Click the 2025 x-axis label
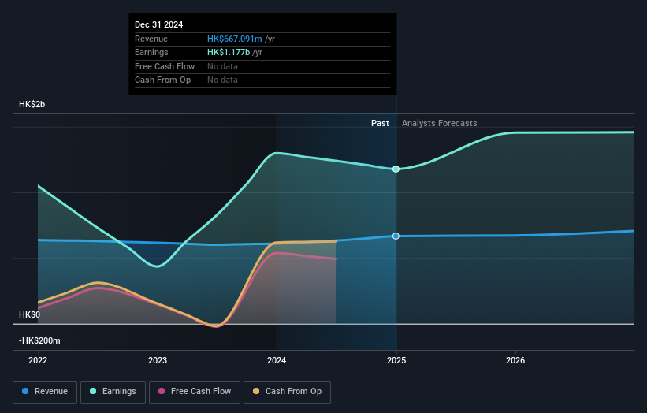Viewport: 647px width, 413px height. pos(396,360)
